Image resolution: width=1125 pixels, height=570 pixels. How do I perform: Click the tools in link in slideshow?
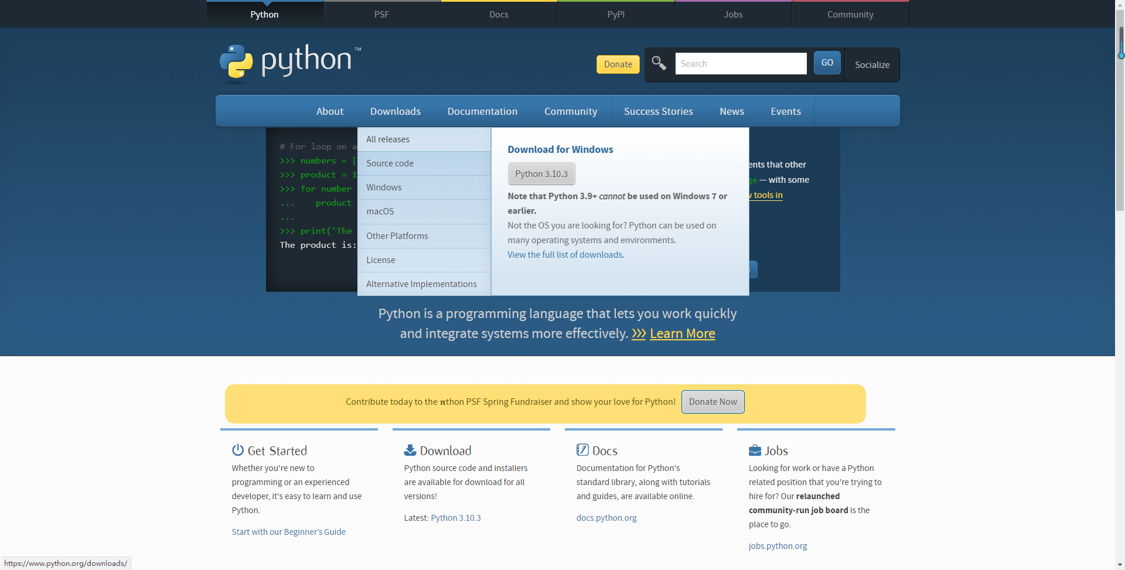click(x=766, y=195)
